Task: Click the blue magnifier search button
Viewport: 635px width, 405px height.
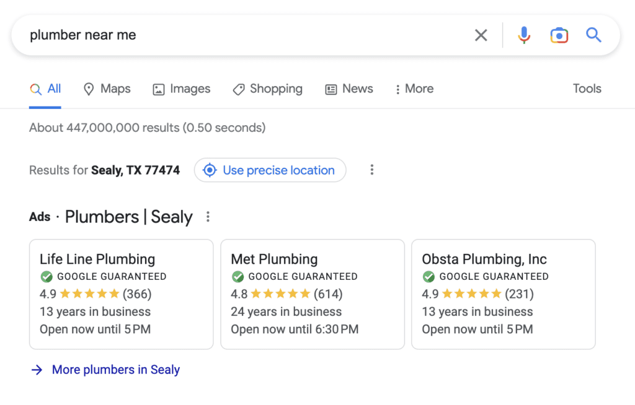Action: pyautogui.click(x=593, y=35)
